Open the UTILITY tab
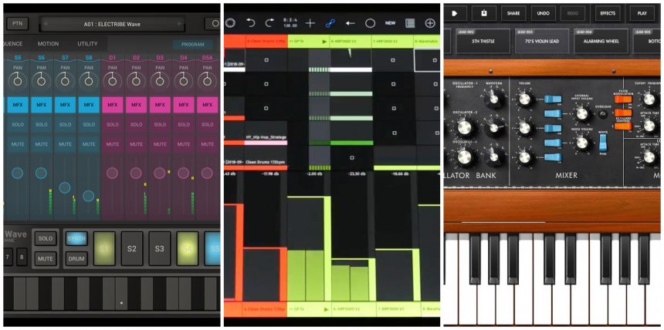Image resolution: width=664 pixels, height=330 pixels. [x=87, y=44]
